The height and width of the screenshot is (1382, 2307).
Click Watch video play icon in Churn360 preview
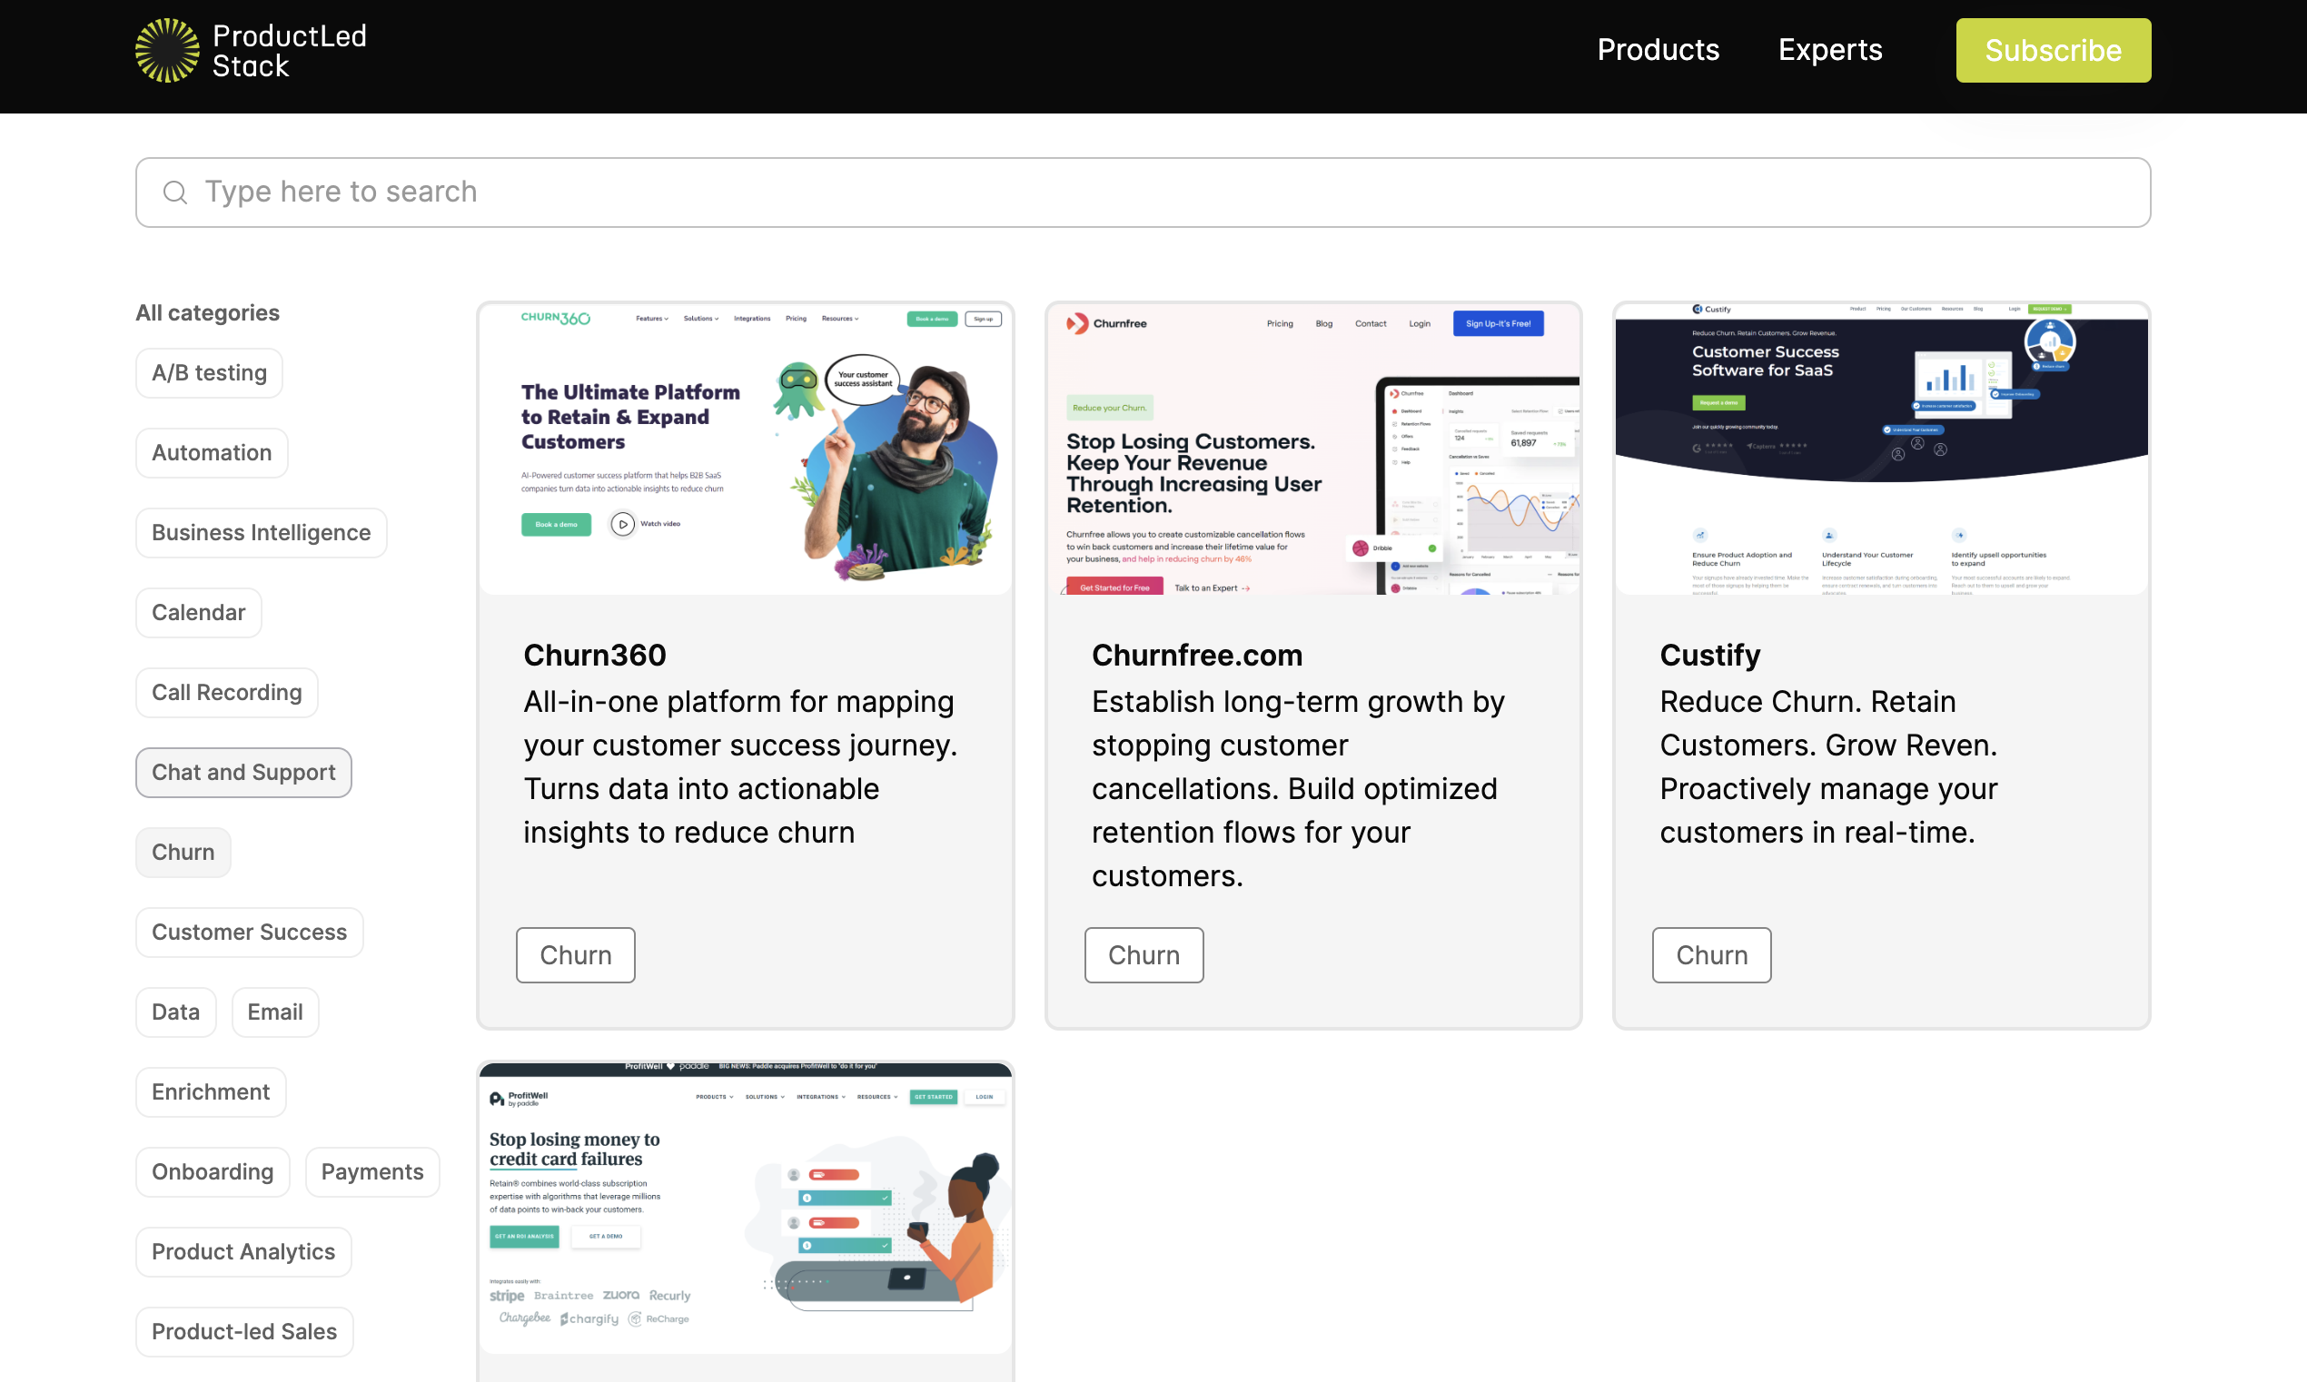(622, 524)
